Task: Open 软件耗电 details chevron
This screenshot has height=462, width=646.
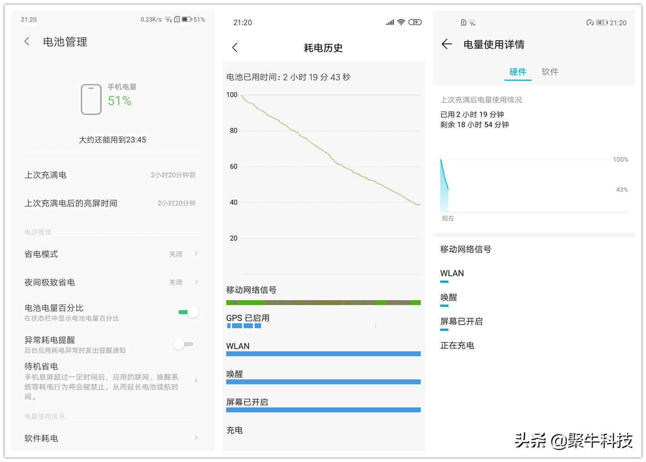Action: 196,438
